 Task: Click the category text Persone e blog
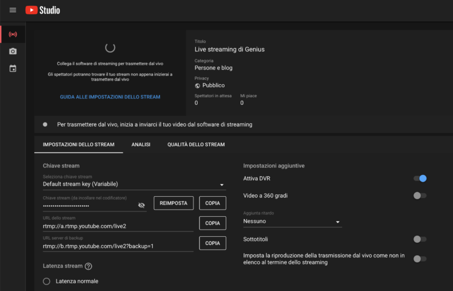[x=214, y=68]
